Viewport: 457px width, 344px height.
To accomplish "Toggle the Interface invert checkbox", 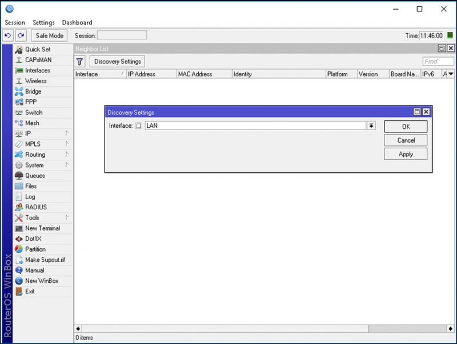I will tap(138, 126).
